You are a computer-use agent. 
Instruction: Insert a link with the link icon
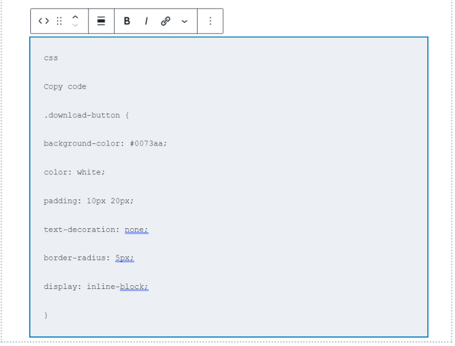click(x=165, y=21)
